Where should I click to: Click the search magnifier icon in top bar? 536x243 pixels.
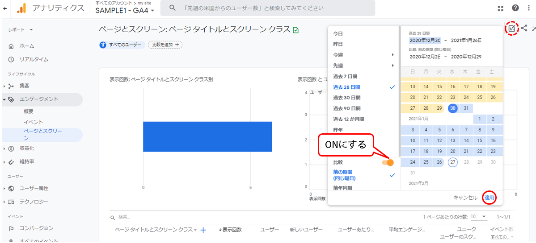tap(173, 8)
